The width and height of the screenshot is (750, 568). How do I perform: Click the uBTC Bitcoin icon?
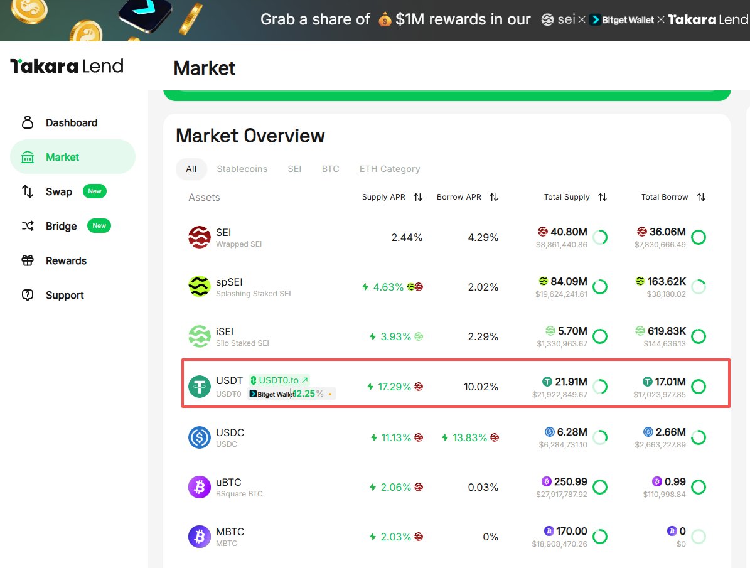[200, 487]
